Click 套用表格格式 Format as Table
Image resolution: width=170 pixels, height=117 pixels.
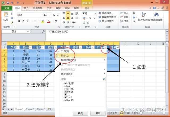click(x=108, y=17)
